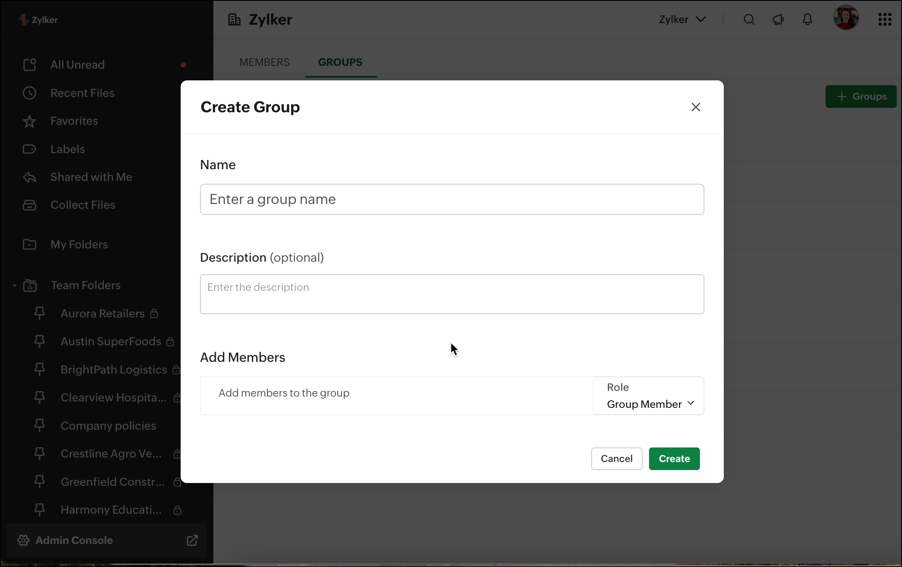
Task: Open Favorites star icon
Action: click(x=30, y=121)
